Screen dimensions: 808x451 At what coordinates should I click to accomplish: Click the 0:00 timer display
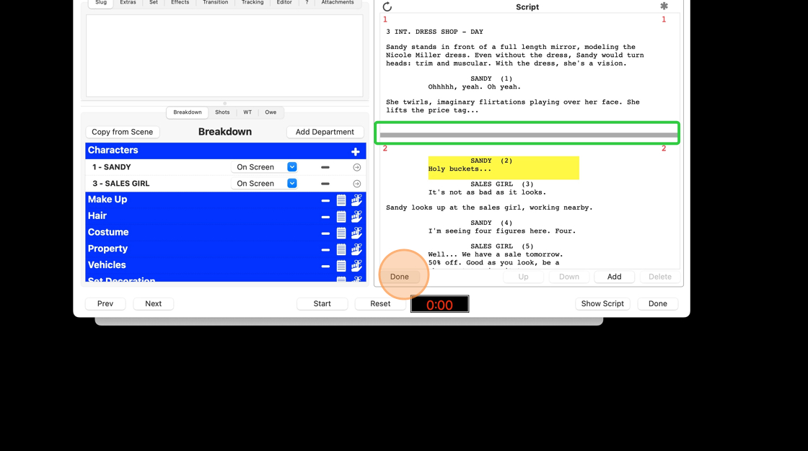[x=439, y=304]
